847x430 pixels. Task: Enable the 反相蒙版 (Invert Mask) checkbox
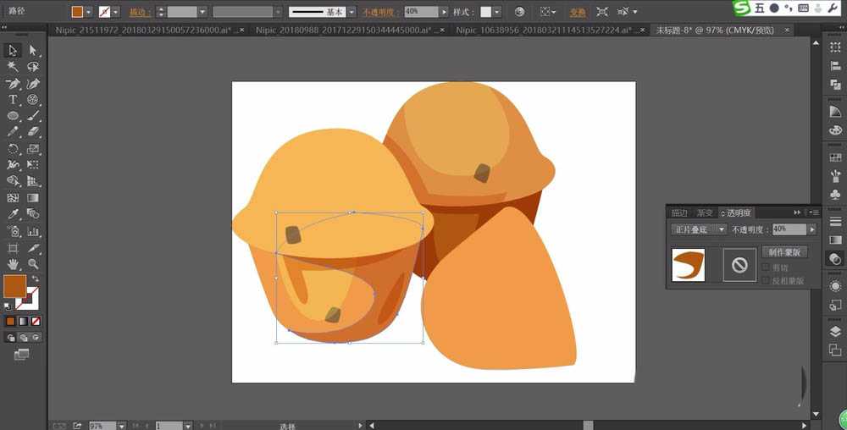point(767,280)
